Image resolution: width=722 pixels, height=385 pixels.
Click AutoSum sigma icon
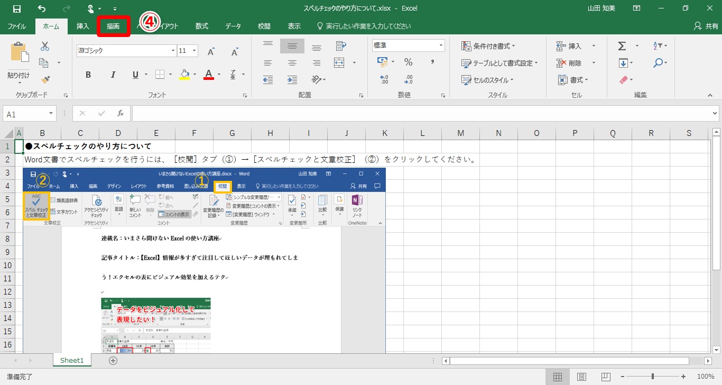622,46
